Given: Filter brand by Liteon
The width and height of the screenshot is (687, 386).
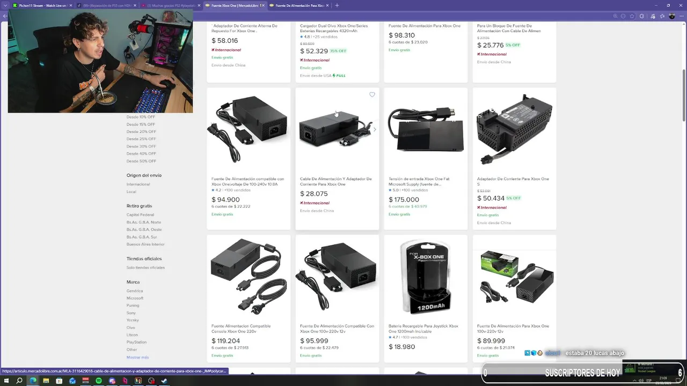Looking at the screenshot, I should pos(132,335).
